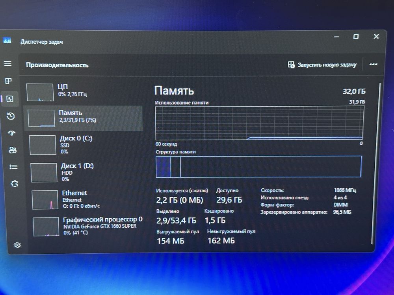Click the '29,6 ГБ' available value
This screenshot has height=295, width=394.
pyautogui.click(x=229, y=200)
